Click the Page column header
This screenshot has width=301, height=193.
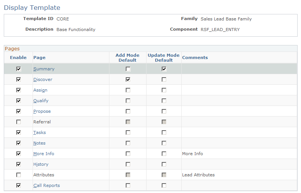pos(39,58)
